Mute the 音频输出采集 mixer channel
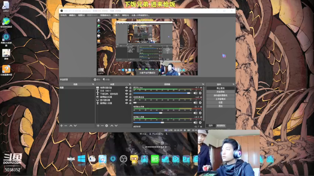Image resolution: width=314 pixels, height=176 pixels. [195, 113]
